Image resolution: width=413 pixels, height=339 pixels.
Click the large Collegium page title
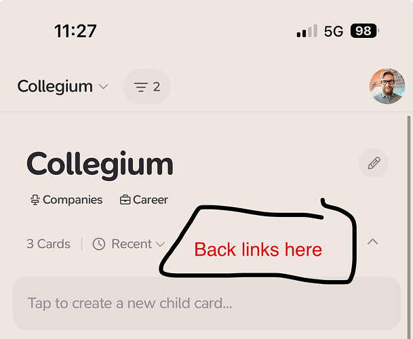(x=100, y=165)
